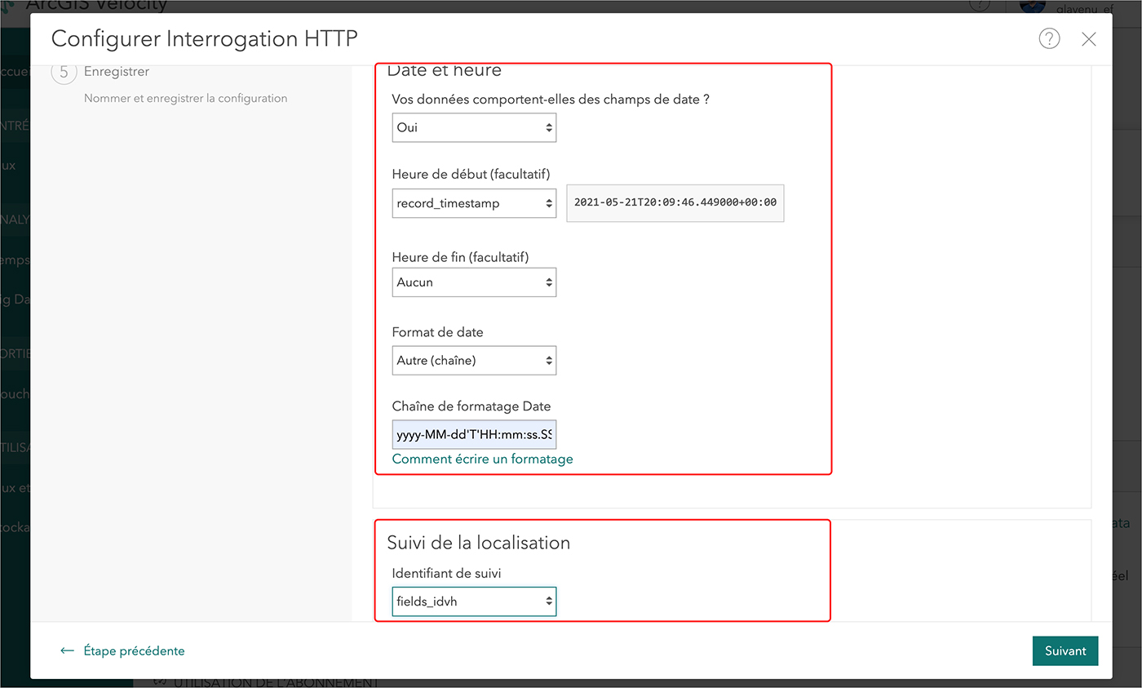
Task: Open the Heure de fin dropdown
Action: 474,282
